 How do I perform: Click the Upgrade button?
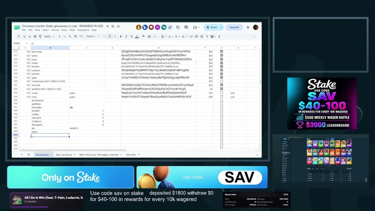[234, 27]
